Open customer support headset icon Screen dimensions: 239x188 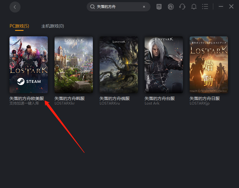(182, 7)
